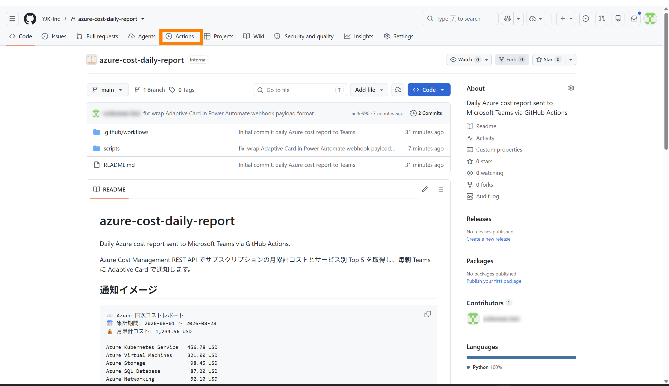This screenshot has width=669, height=386.
Task: Open commit hash ae4e990
Action: pos(360,113)
